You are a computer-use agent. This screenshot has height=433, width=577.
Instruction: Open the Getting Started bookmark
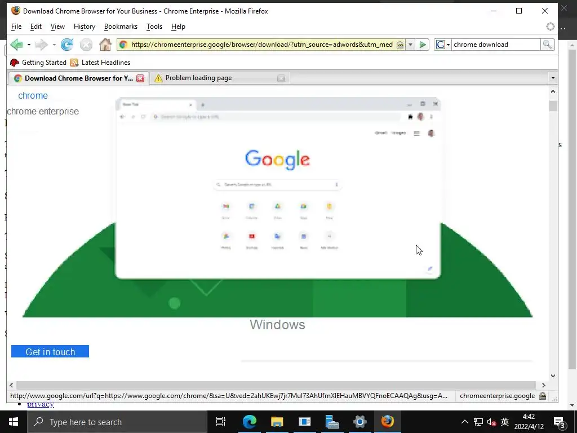pos(38,63)
